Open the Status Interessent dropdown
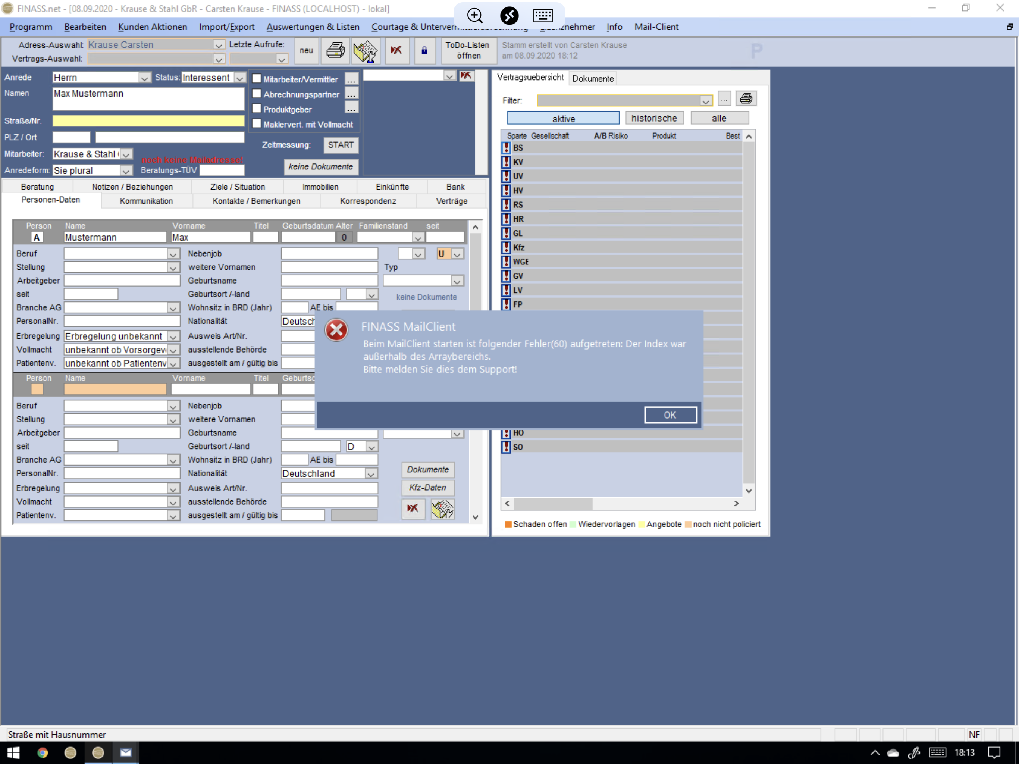The image size is (1019, 764). tap(239, 78)
